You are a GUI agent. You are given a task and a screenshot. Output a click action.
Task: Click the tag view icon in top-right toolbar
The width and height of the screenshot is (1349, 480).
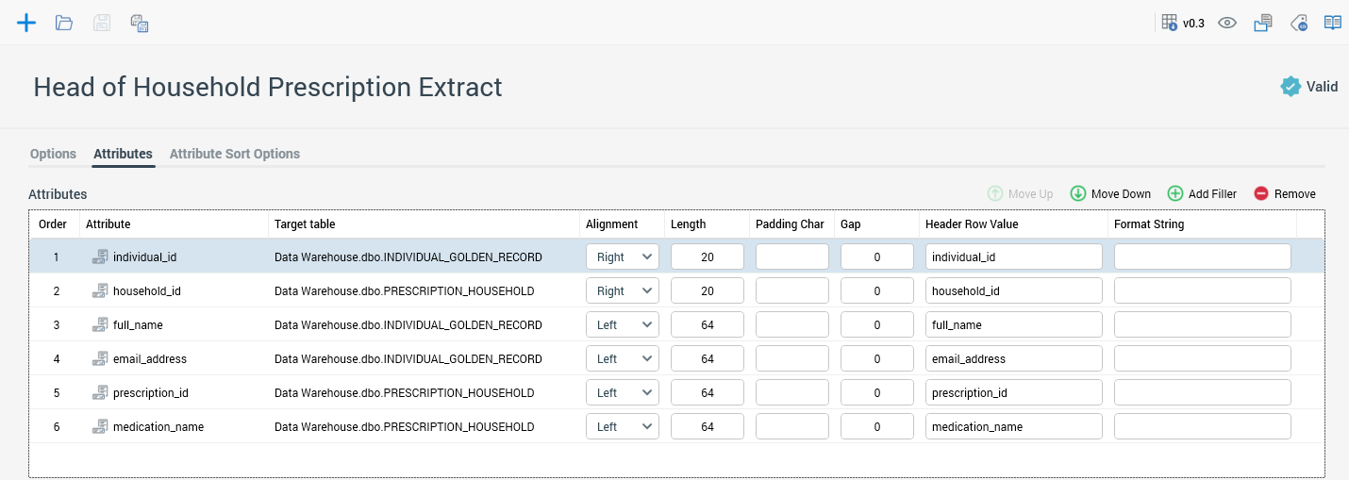[x=1298, y=23]
